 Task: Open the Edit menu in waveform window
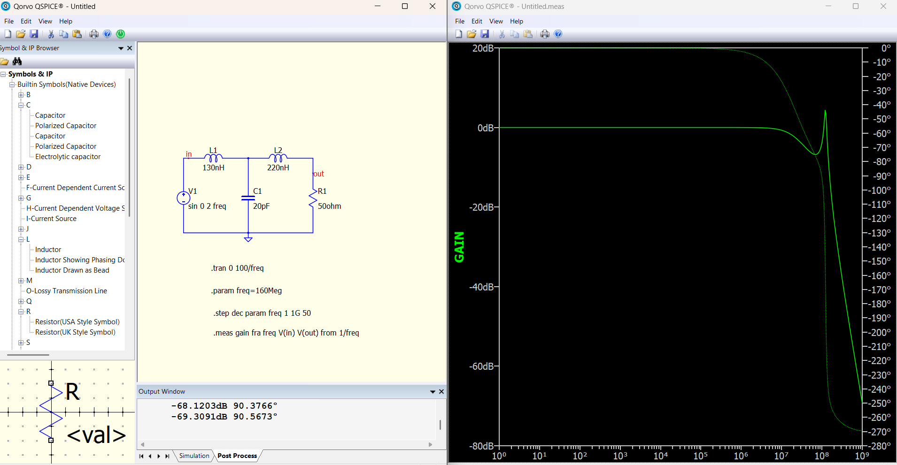click(x=477, y=21)
